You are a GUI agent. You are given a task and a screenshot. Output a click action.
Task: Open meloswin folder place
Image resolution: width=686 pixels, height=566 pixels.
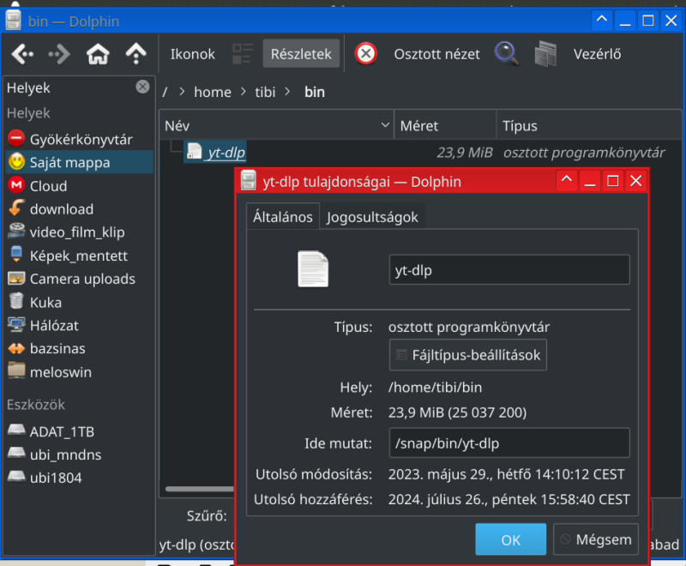(80, 372)
